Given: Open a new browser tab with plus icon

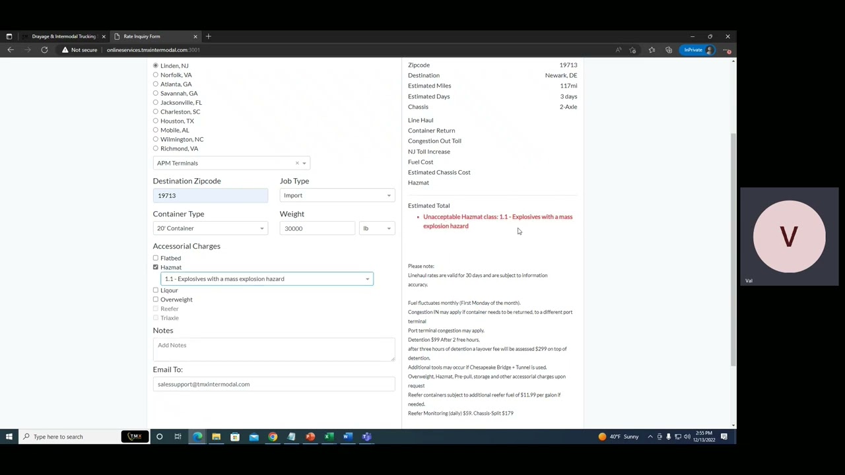Looking at the screenshot, I should tap(208, 36).
